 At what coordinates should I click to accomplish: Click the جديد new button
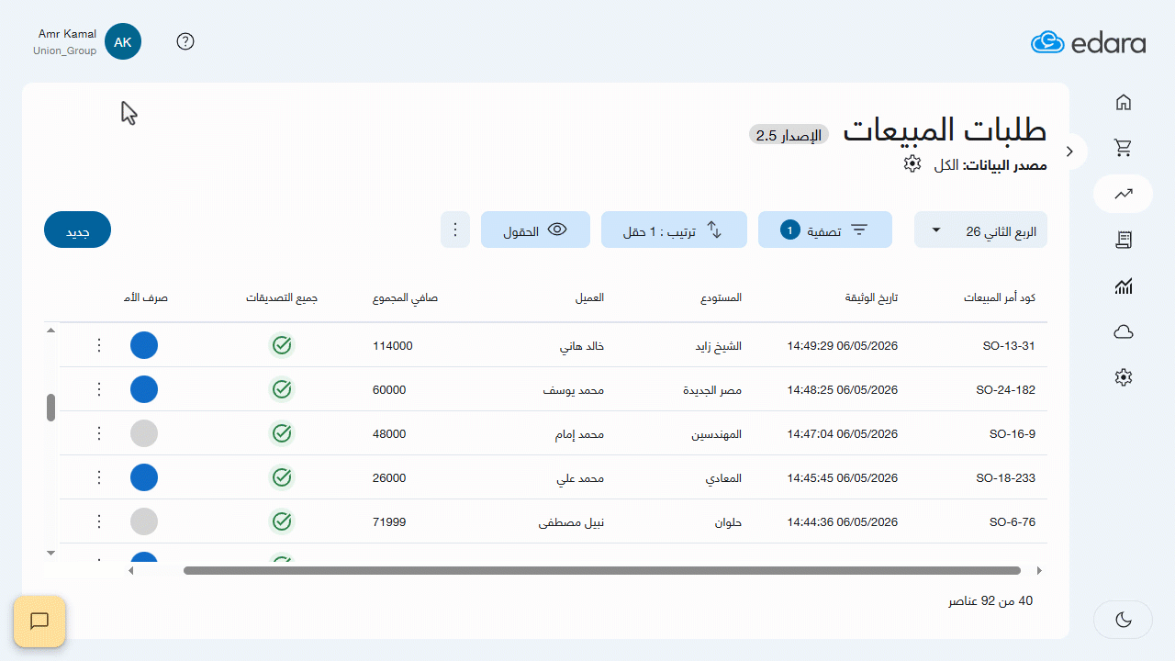77,230
